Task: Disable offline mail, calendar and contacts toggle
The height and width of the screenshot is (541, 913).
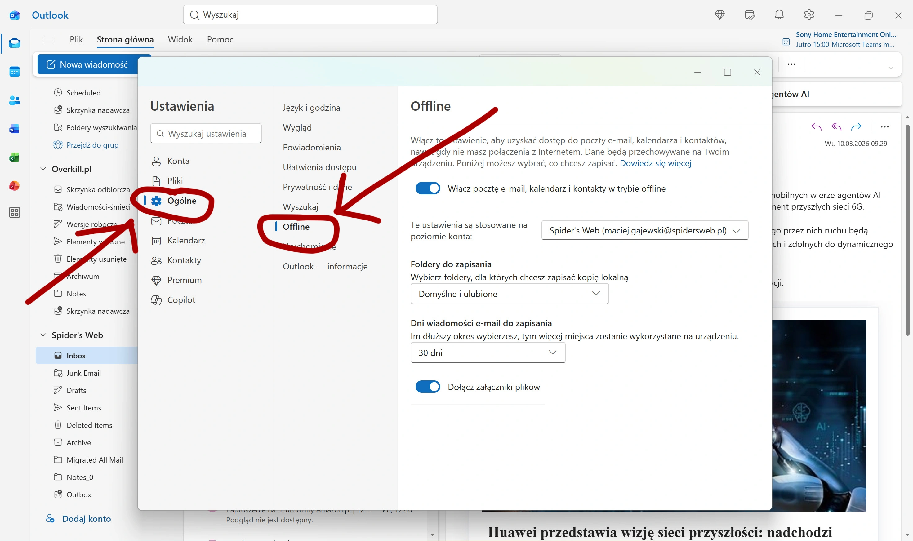Action: pyautogui.click(x=428, y=188)
